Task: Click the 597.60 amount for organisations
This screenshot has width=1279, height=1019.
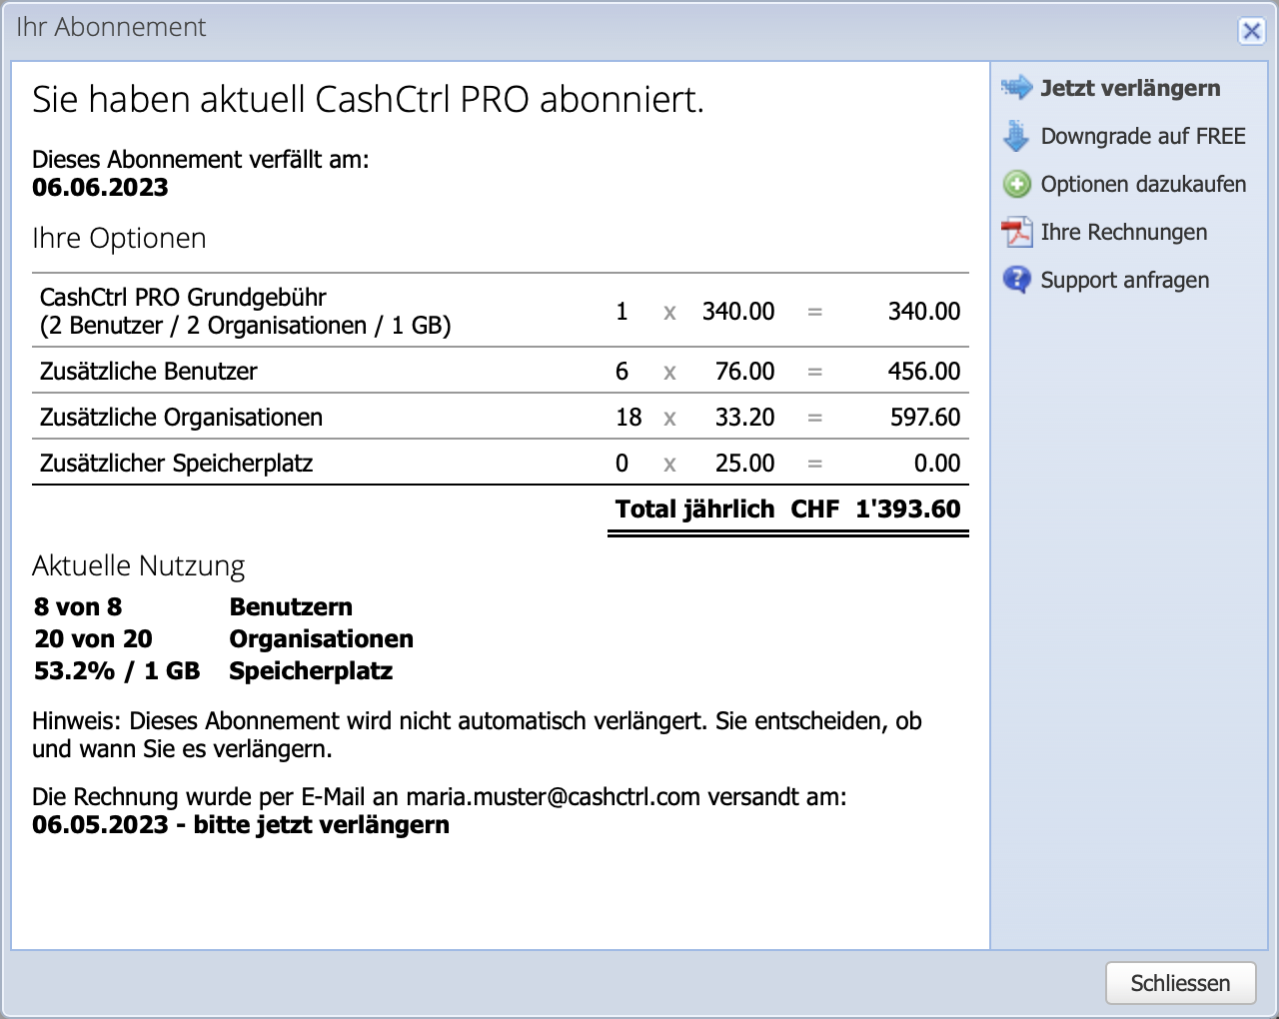Action: tap(925, 418)
